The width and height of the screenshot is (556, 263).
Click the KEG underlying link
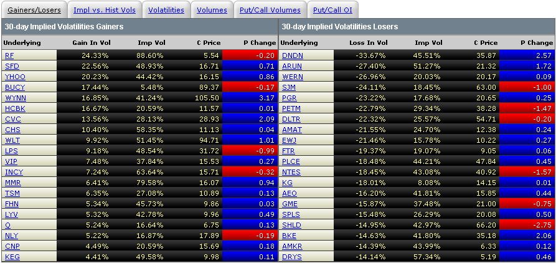pos(12,257)
